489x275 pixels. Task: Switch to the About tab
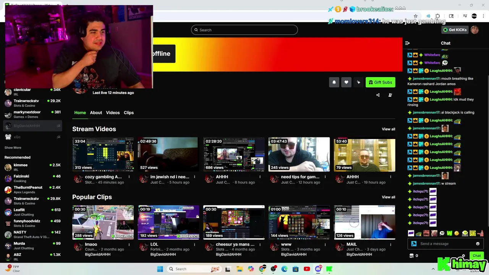(x=96, y=113)
